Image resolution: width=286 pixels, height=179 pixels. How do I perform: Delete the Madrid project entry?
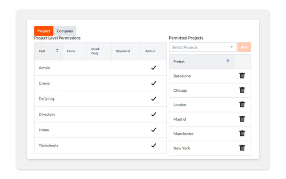[242, 119]
